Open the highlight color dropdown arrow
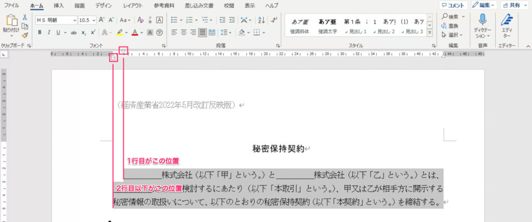532x222 pixels. click(127, 33)
